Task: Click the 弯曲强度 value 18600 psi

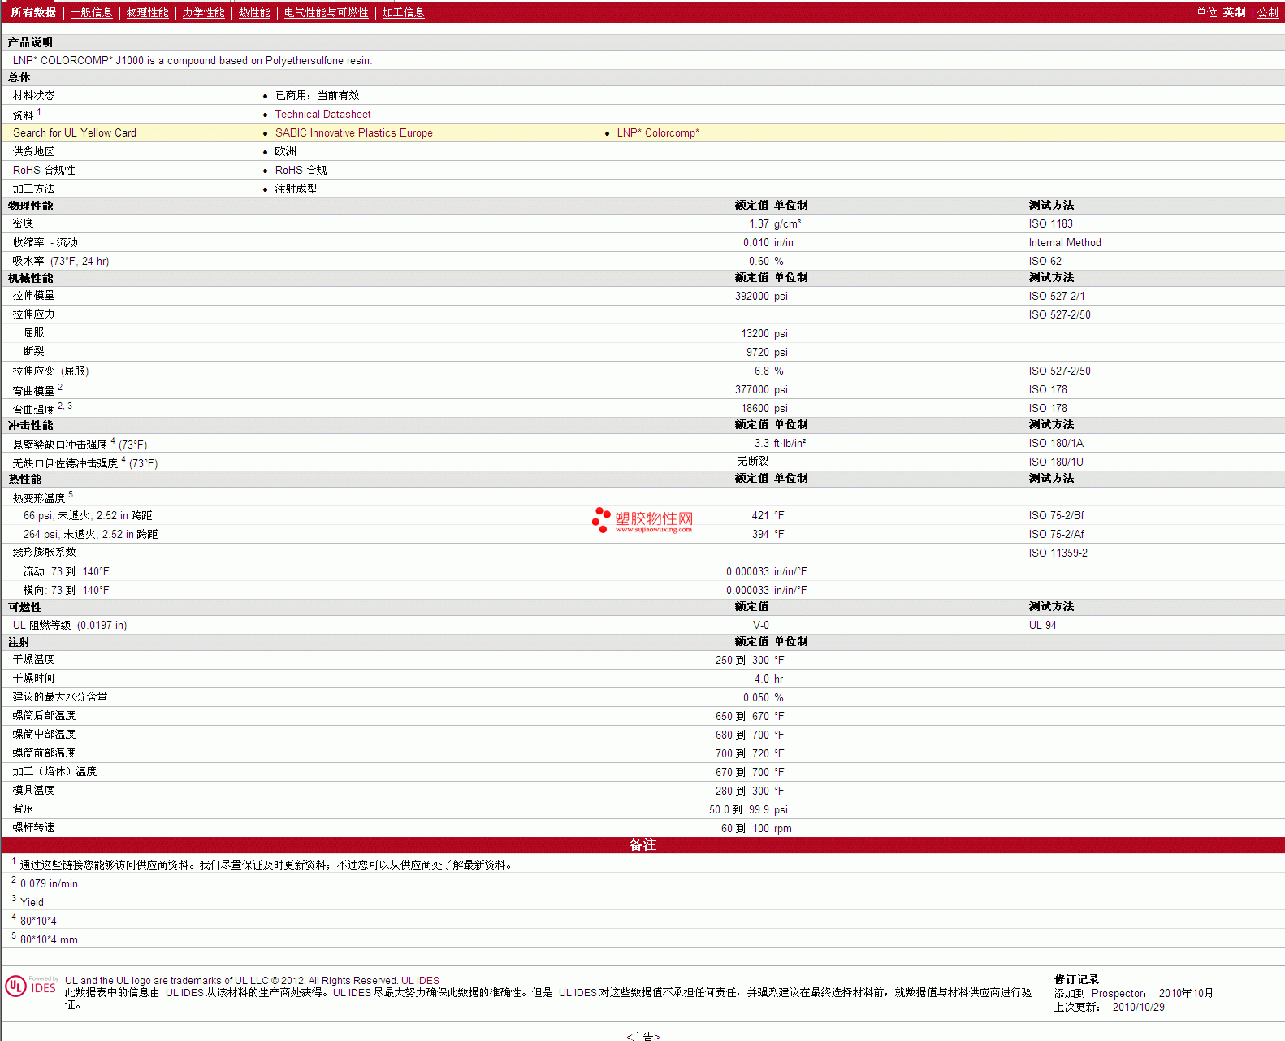Action: tap(764, 409)
